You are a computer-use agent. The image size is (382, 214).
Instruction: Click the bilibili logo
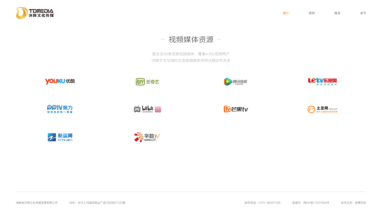(x=147, y=109)
